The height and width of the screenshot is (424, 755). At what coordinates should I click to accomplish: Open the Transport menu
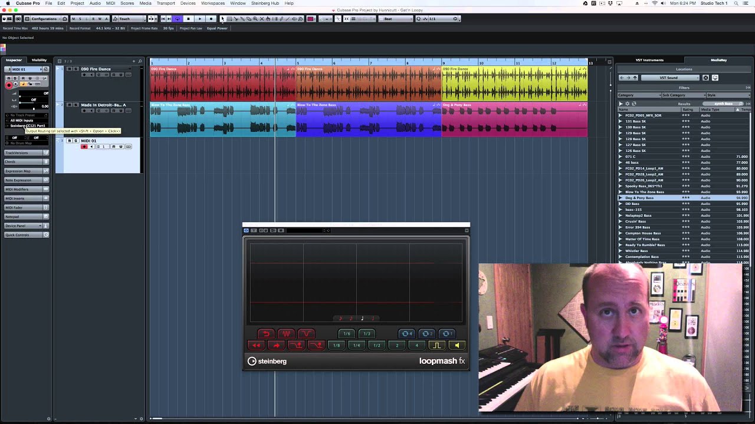tap(166, 3)
